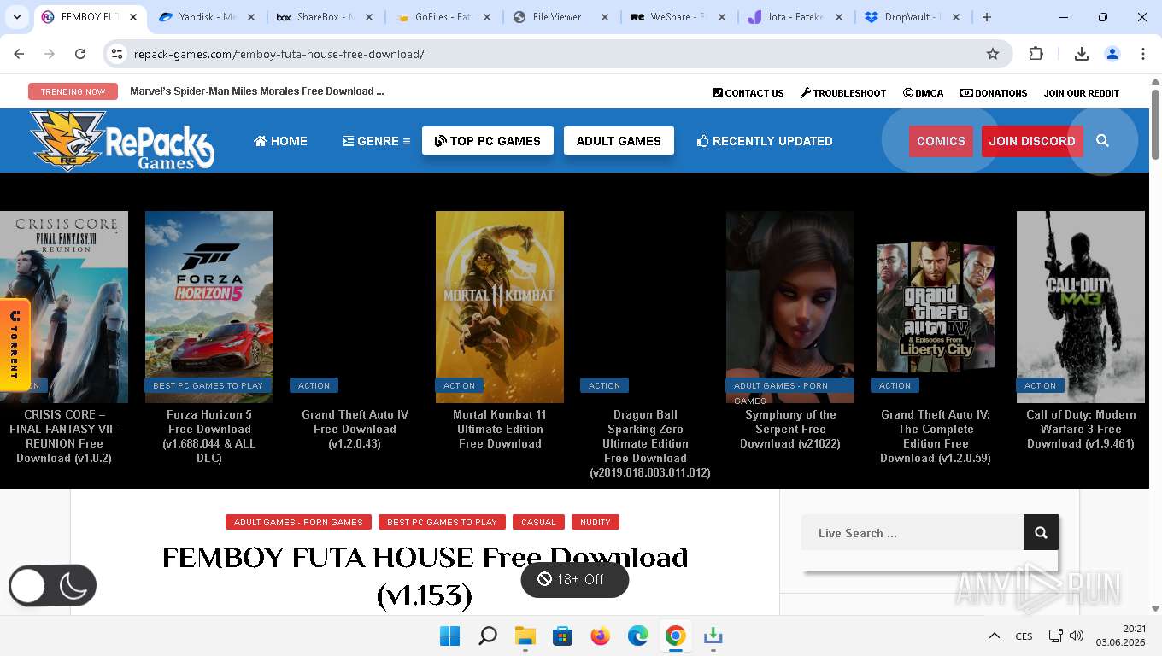
Task: Open RECENTLY UPDATED page
Action: [x=765, y=141]
